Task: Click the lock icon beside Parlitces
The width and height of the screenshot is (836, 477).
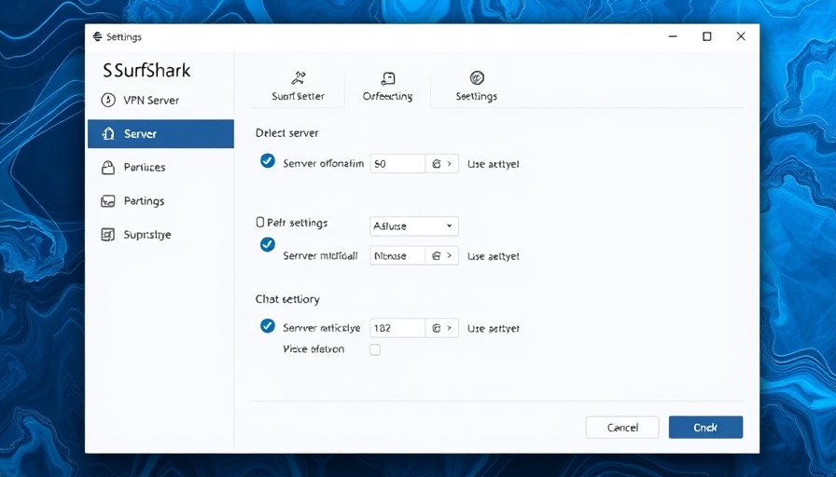Action: point(107,168)
